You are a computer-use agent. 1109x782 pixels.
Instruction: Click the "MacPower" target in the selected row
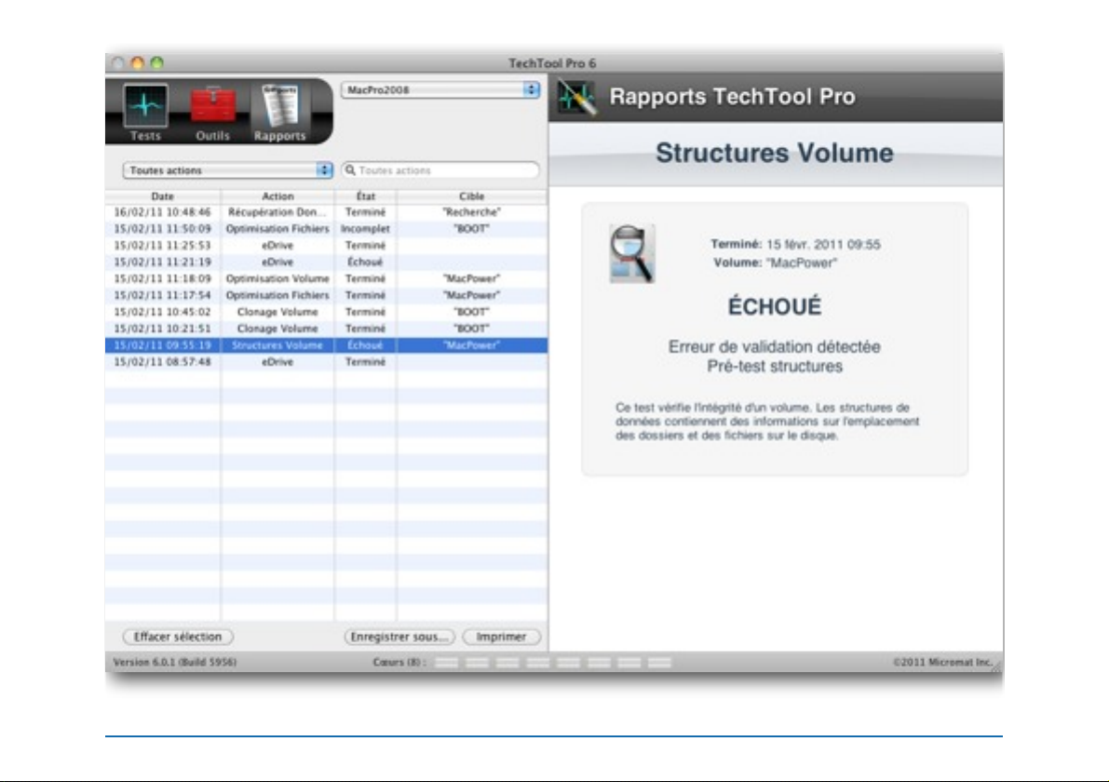pos(472,345)
